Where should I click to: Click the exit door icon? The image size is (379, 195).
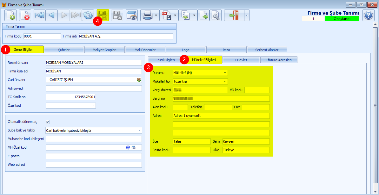[234, 16]
